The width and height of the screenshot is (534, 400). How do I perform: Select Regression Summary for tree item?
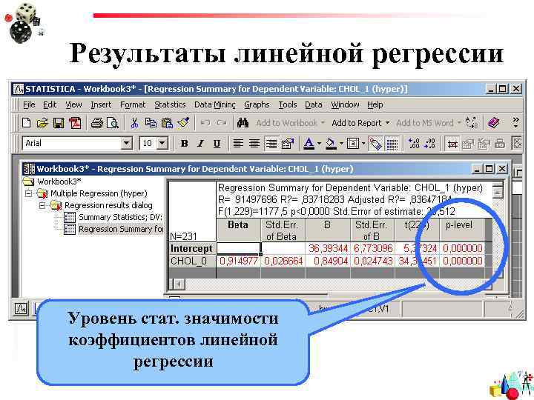click(x=121, y=229)
